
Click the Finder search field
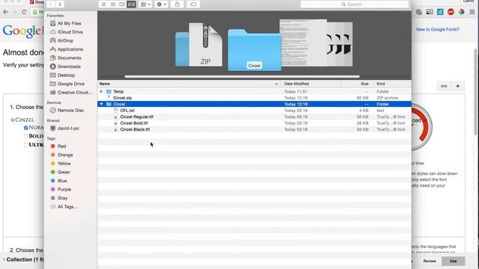[x=354, y=4]
